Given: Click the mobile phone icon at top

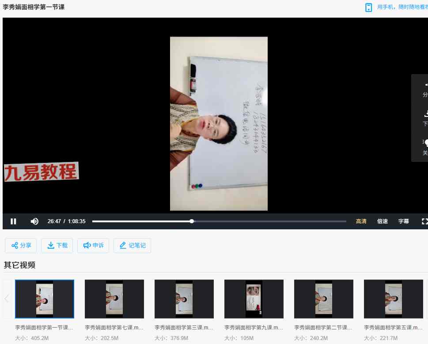Looking at the screenshot, I should pyautogui.click(x=369, y=7).
